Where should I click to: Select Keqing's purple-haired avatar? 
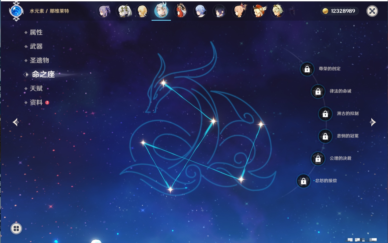tap(104, 11)
